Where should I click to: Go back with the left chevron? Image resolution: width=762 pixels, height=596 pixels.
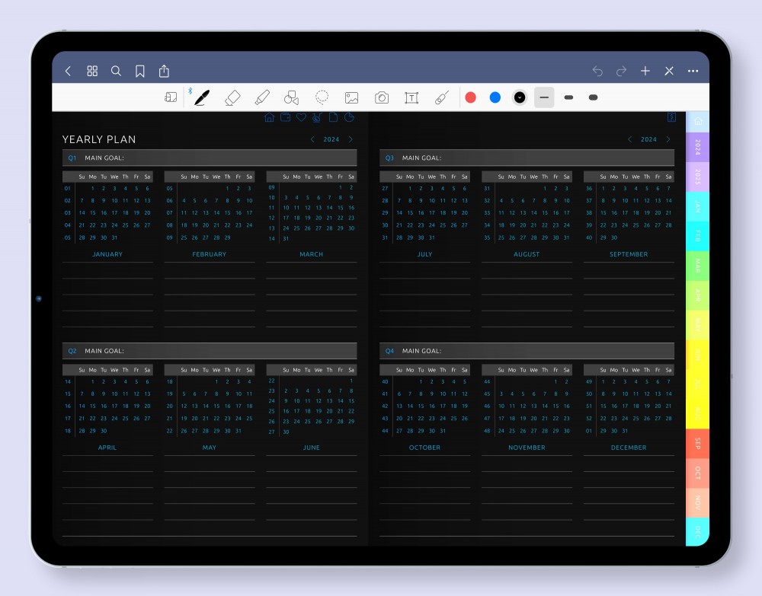tap(68, 72)
